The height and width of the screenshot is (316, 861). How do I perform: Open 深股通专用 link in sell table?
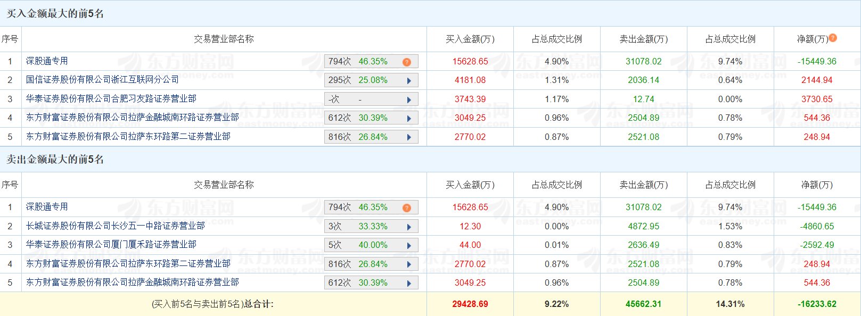click(x=47, y=207)
